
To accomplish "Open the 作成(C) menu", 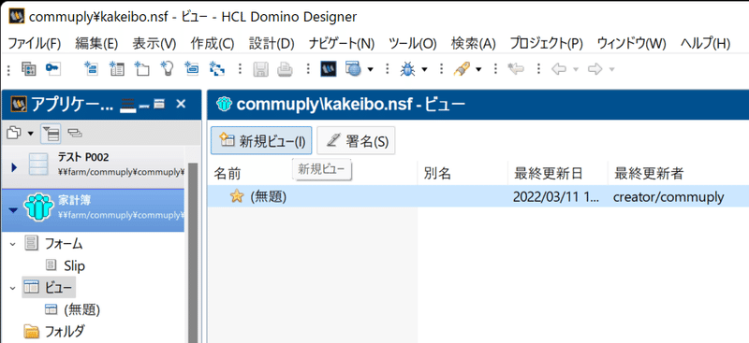I will click(x=213, y=44).
